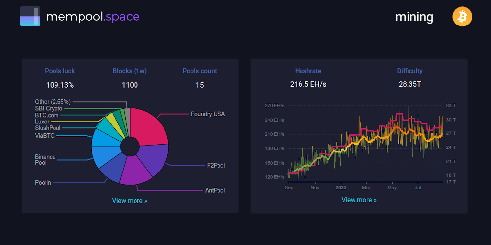Open the mempool.space home link
Image resolution: width=491 pixels, height=245 pixels.
(x=92, y=17)
